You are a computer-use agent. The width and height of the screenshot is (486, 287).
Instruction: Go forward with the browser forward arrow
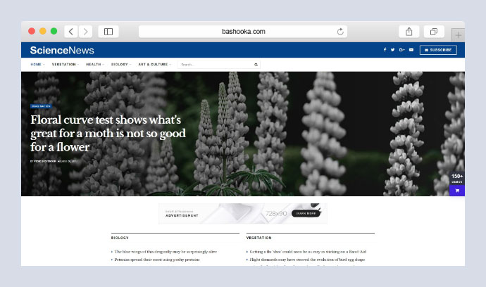pyautogui.click(x=85, y=32)
